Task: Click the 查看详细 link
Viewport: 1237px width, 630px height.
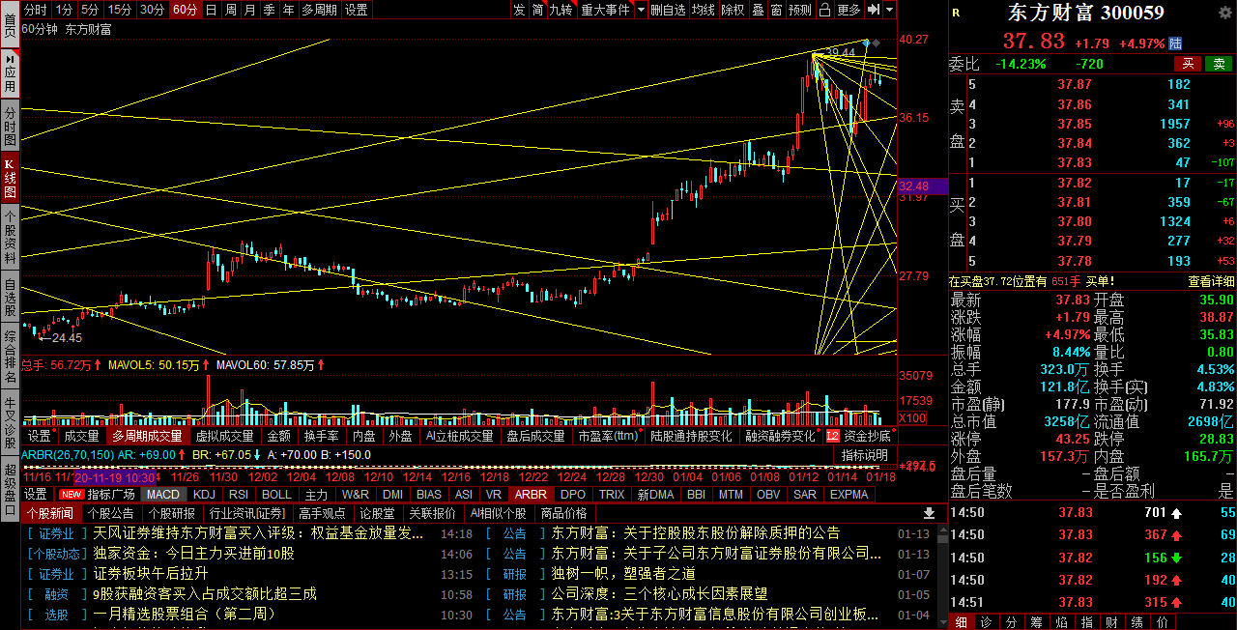Action: 1211,281
